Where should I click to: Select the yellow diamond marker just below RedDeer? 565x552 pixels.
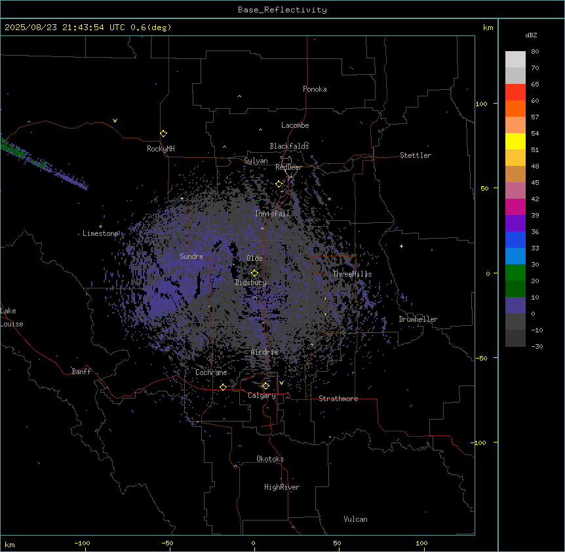[x=279, y=184]
